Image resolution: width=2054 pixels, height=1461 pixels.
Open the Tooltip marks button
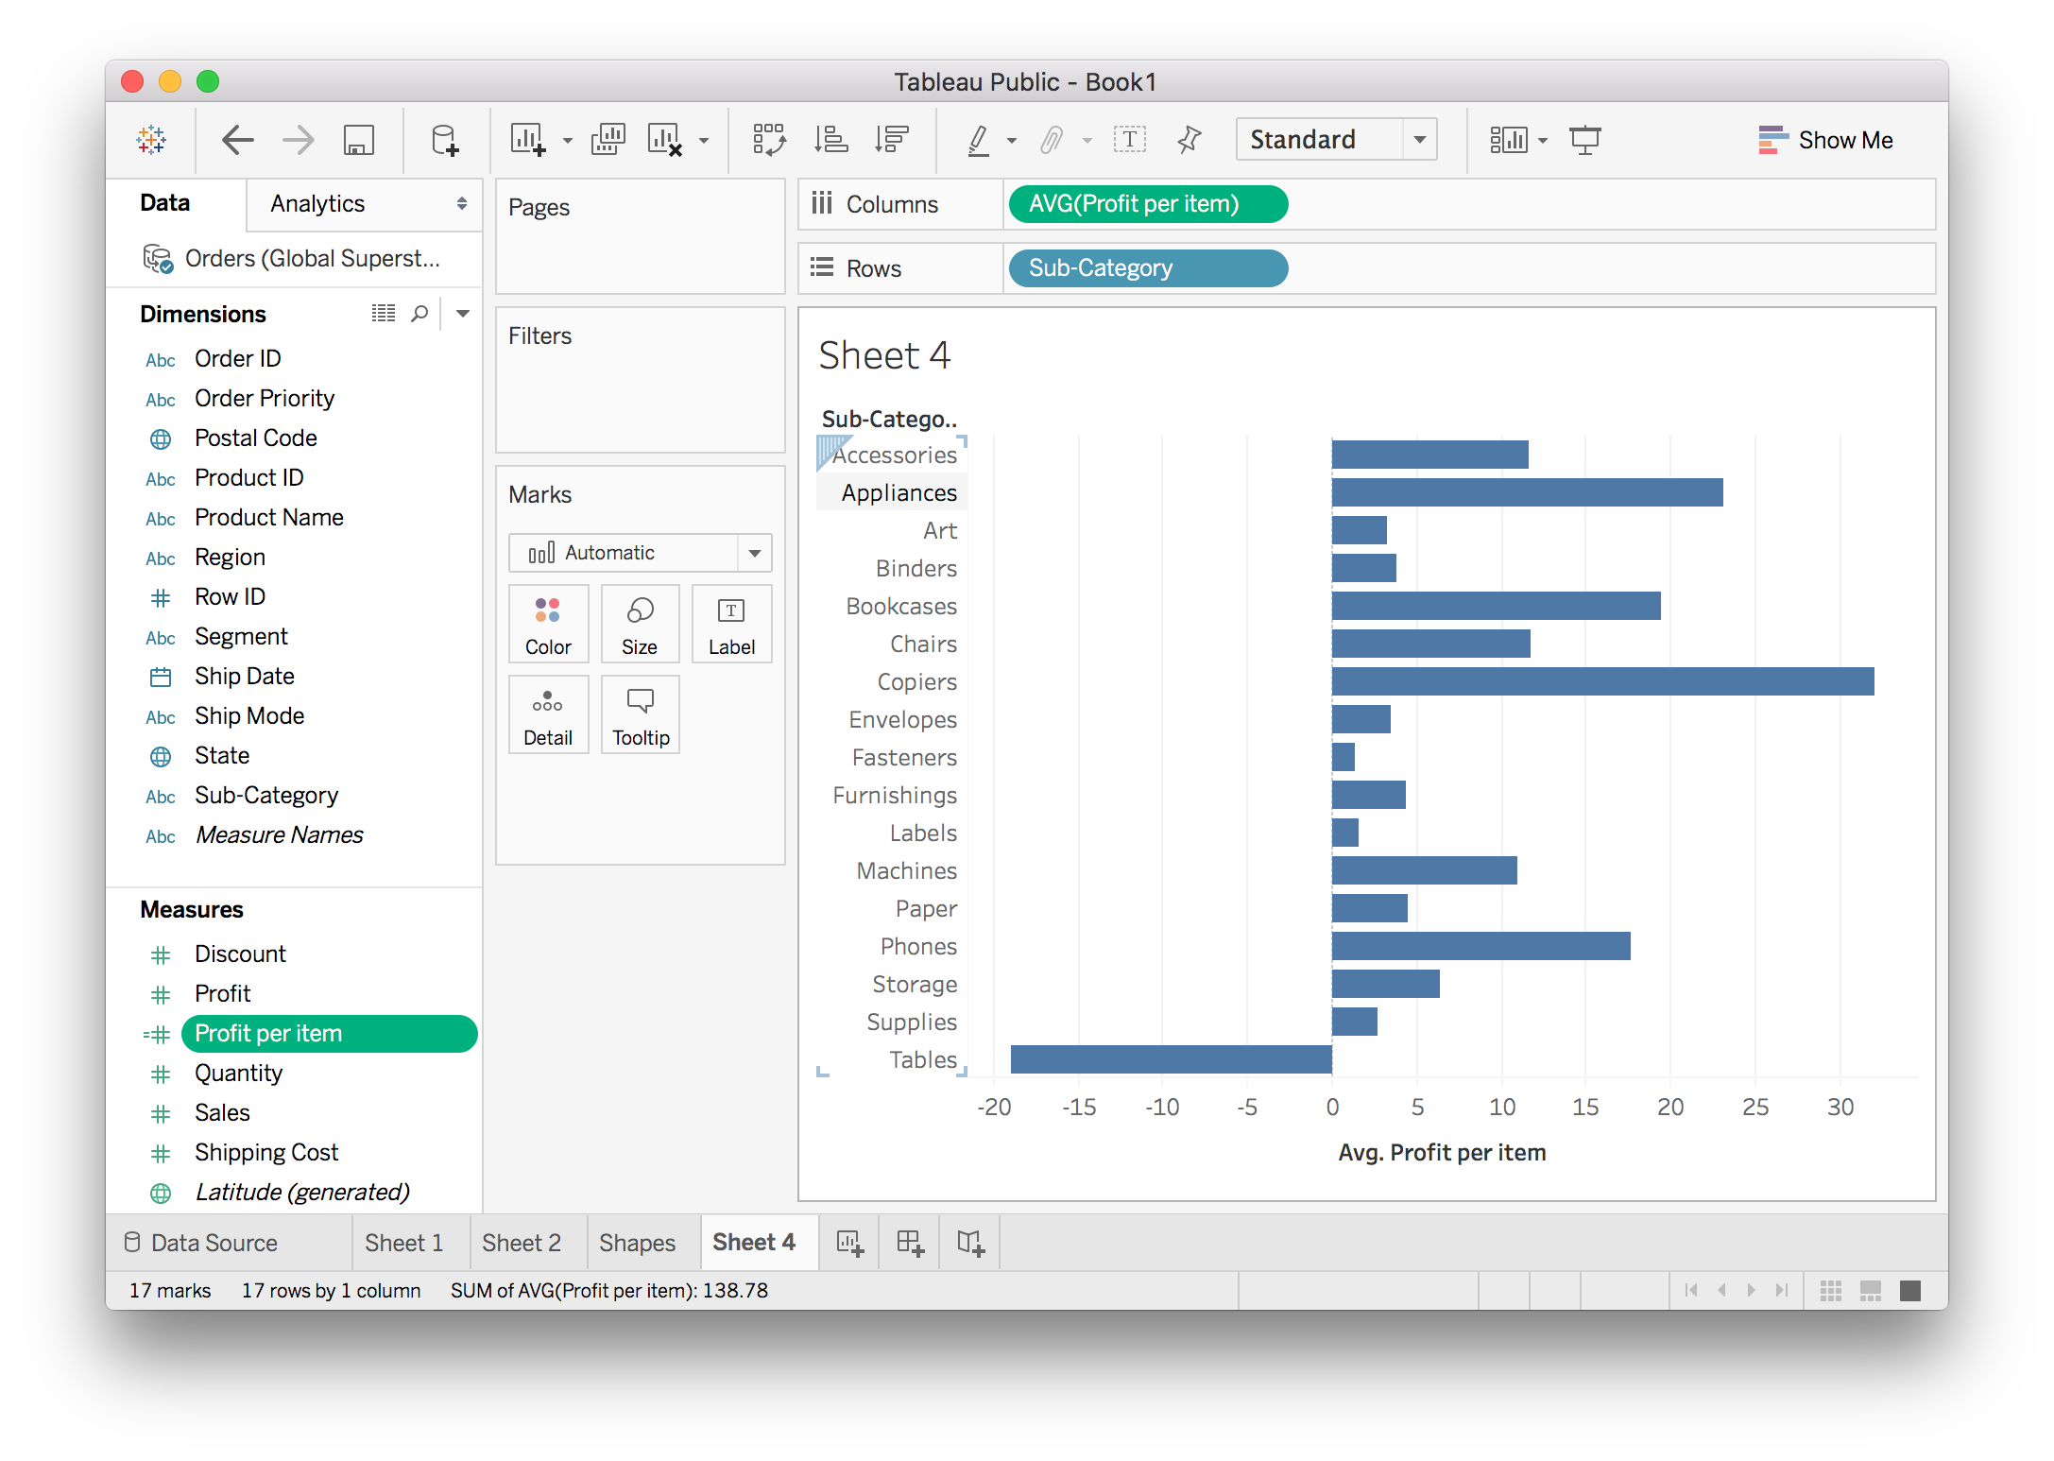(640, 715)
